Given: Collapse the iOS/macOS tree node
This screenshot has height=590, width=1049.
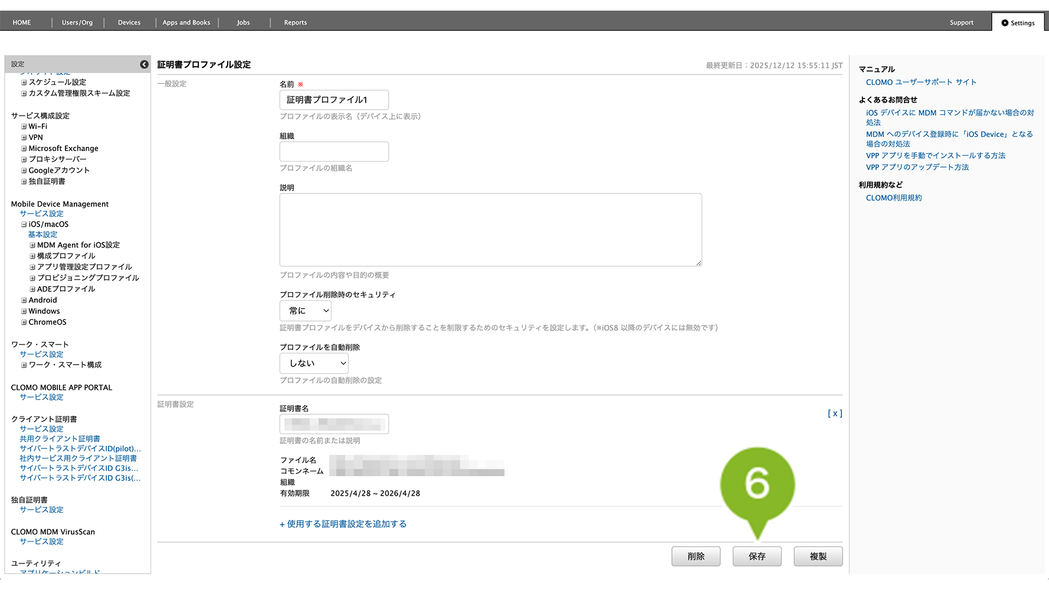Looking at the screenshot, I should coord(24,225).
